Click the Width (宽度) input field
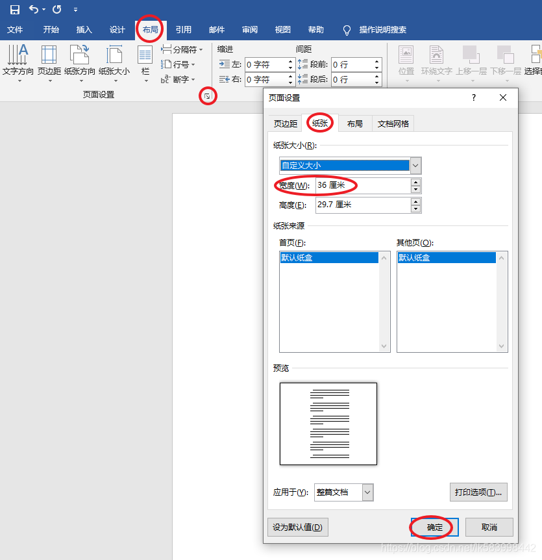Image resolution: width=542 pixels, height=560 pixels. pos(363,185)
